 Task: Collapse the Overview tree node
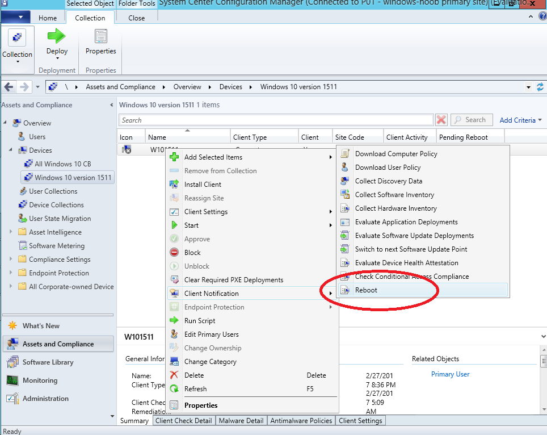(x=5, y=123)
